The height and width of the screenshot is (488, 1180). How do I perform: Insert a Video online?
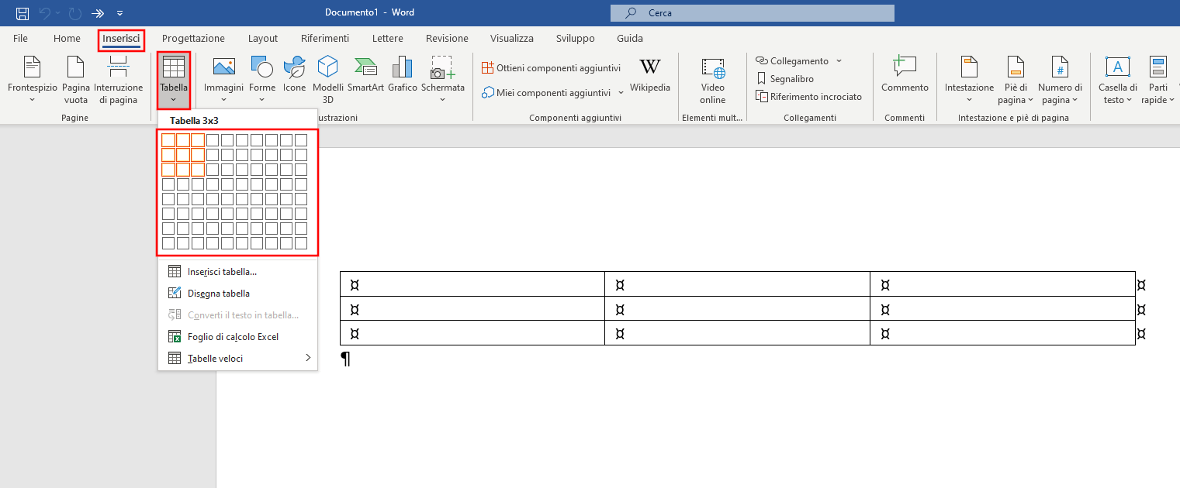[712, 80]
